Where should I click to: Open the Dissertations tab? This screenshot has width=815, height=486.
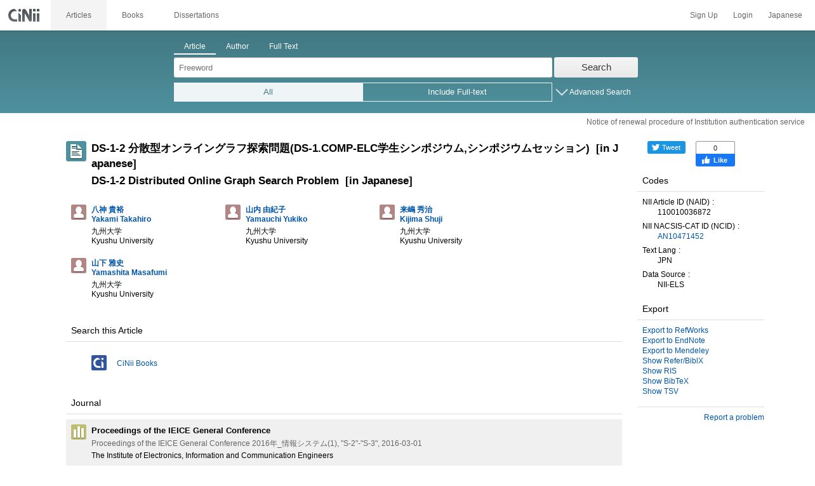(x=196, y=15)
